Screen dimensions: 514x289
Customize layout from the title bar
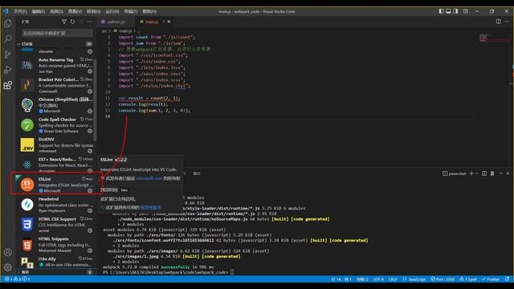[466, 11]
